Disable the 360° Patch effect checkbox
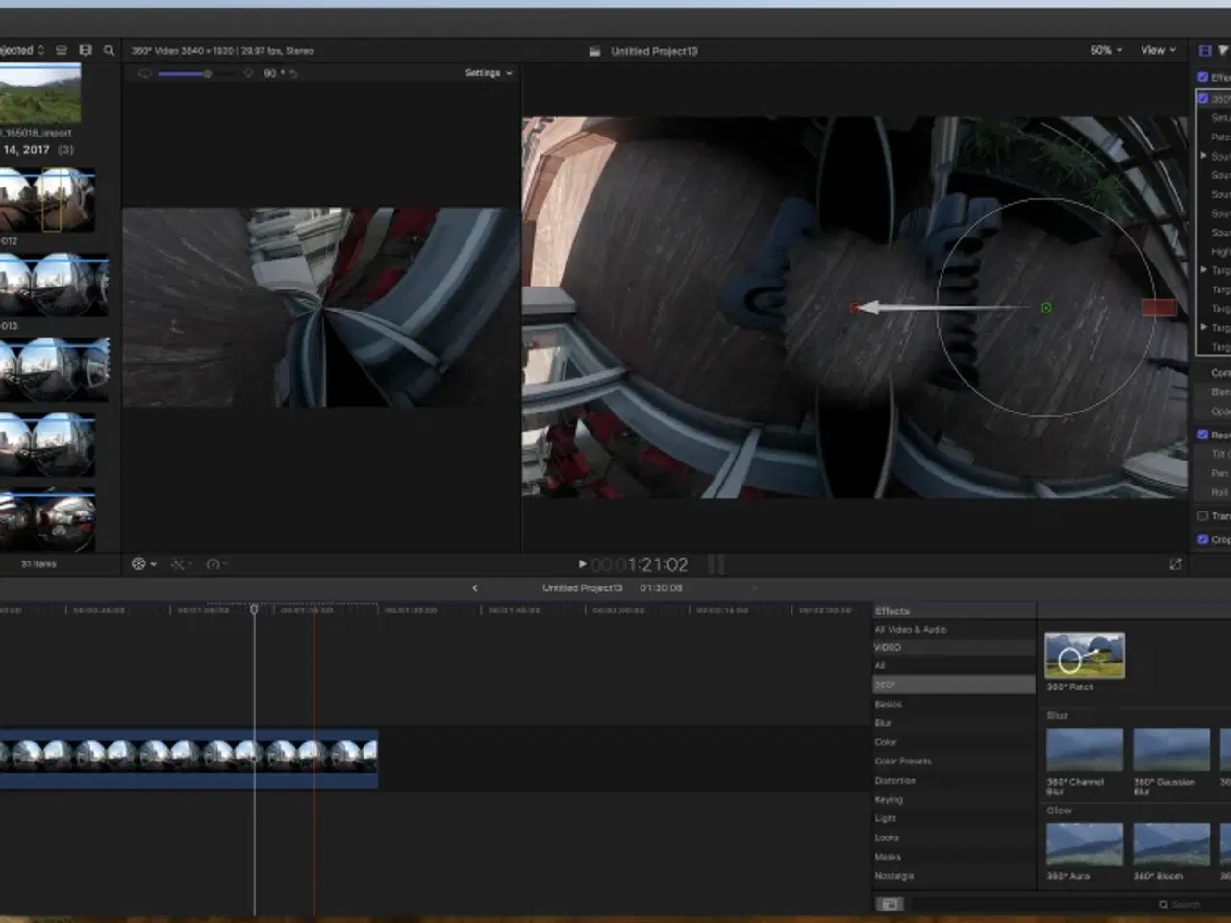 1203,98
